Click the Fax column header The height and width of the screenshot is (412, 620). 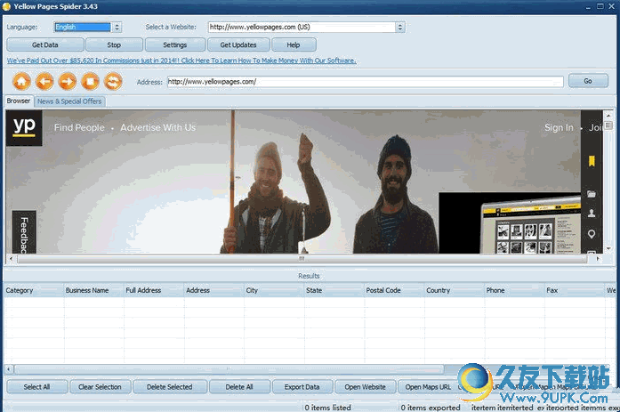pyautogui.click(x=575, y=290)
